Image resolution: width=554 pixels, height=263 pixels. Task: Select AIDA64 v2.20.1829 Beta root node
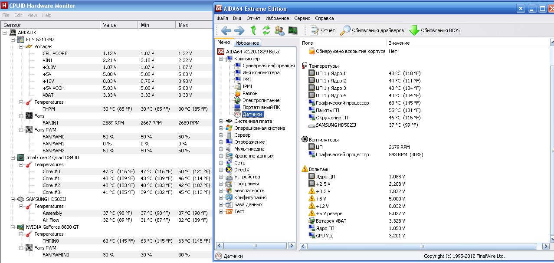252,52
